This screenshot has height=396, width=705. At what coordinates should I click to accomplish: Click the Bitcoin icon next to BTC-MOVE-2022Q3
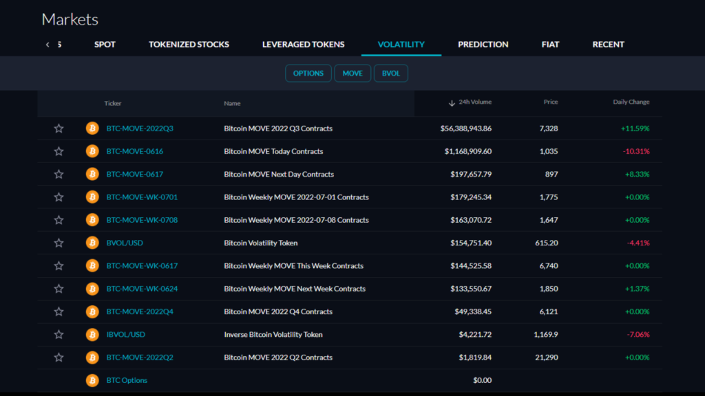tap(92, 128)
